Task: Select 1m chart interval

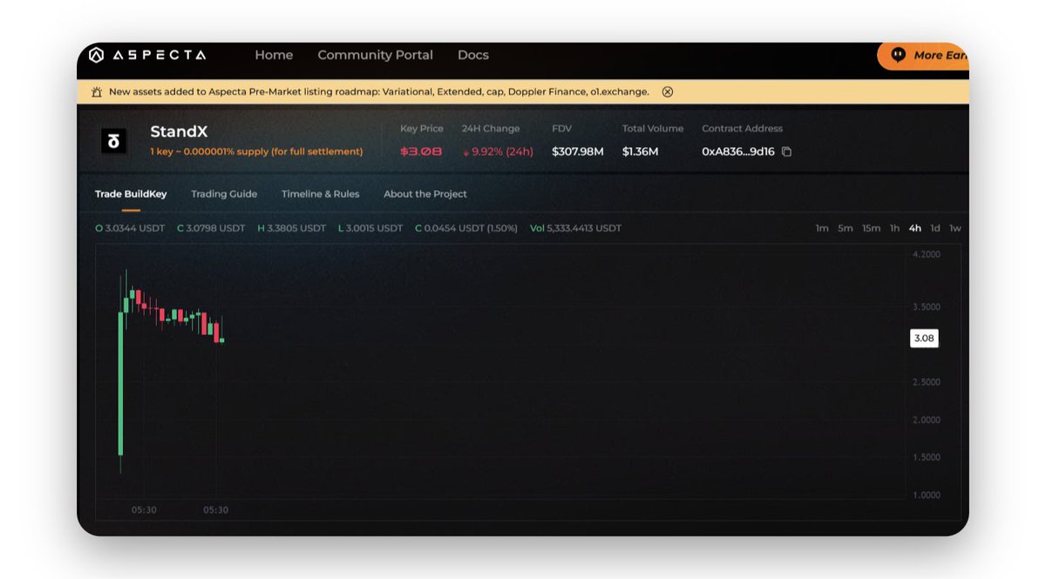Action: point(821,228)
